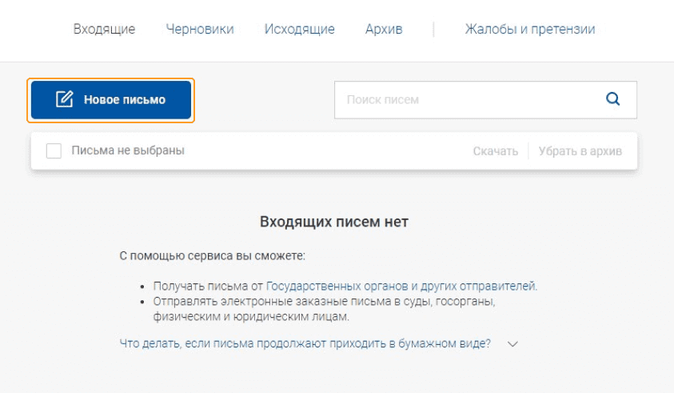The height and width of the screenshot is (393, 674).
Task: Open Жалобы и претензии section
Action: (530, 29)
